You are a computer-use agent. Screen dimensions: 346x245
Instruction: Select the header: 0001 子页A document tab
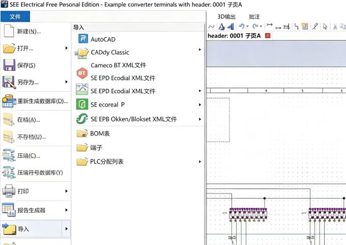pos(234,36)
